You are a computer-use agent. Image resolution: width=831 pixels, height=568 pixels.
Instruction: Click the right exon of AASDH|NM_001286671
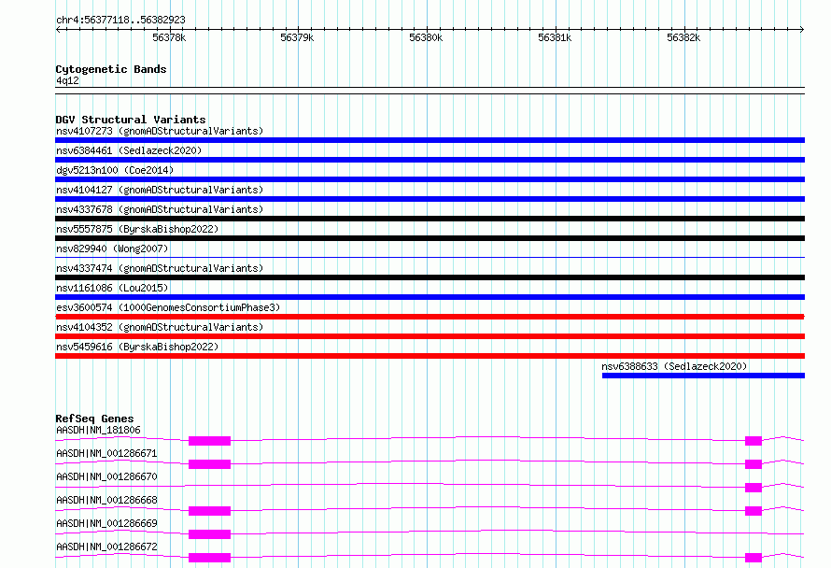point(754,464)
